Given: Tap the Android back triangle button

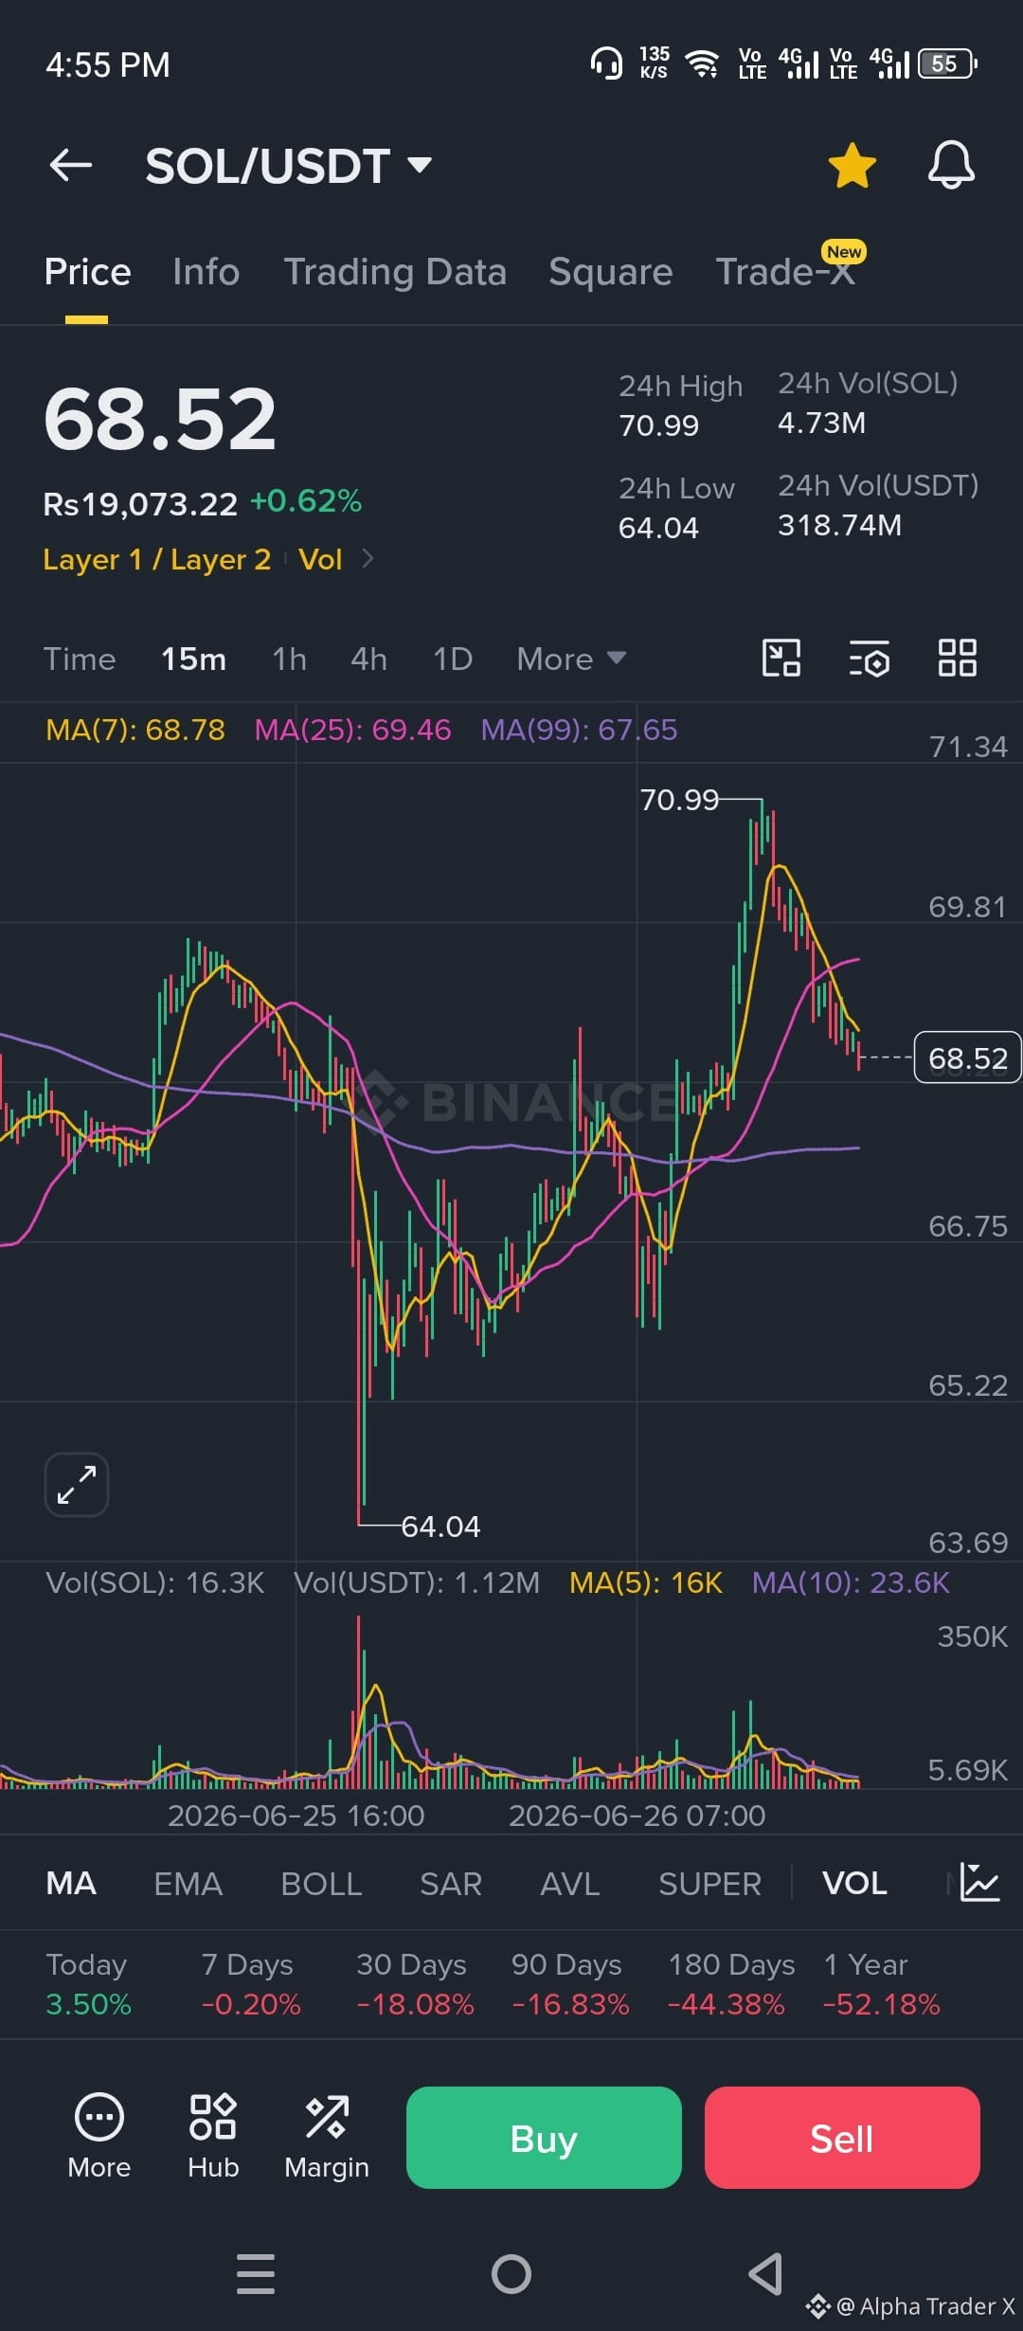Looking at the screenshot, I should [765, 2273].
